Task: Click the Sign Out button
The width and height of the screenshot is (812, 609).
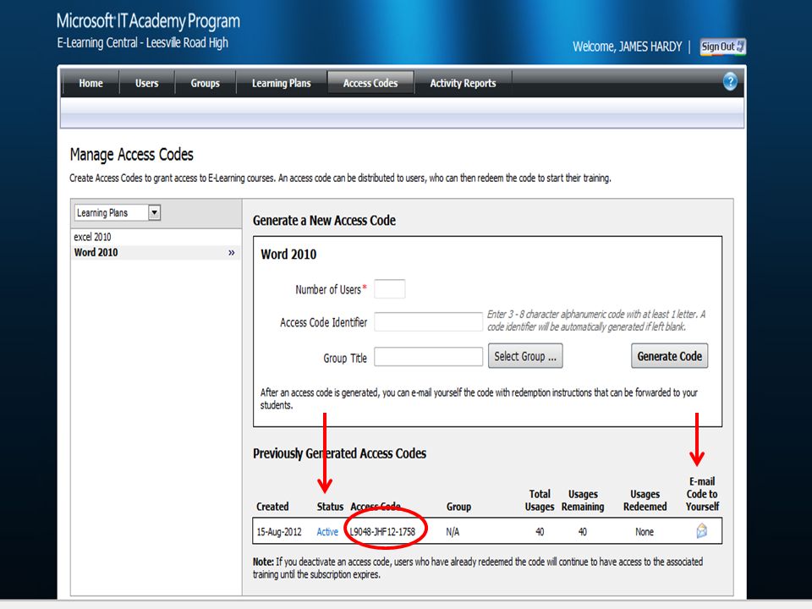Action: coord(722,47)
